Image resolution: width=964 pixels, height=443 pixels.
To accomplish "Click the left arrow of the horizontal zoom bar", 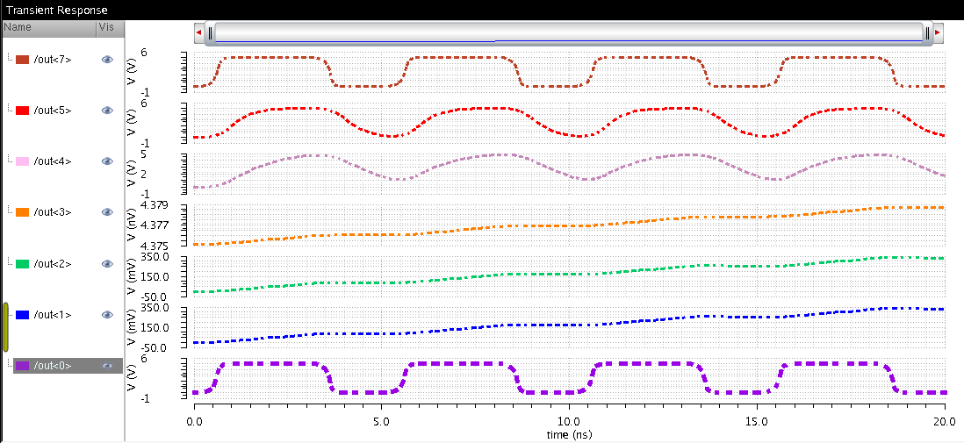I will click(199, 32).
